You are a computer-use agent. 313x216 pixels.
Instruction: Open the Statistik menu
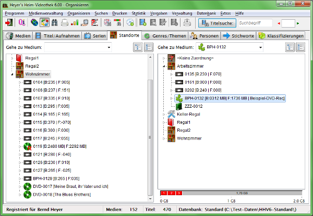click(x=139, y=12)
